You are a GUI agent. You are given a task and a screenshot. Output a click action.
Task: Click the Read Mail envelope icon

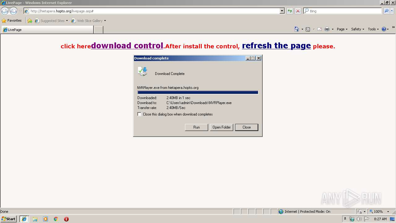click(x=320, y=29)
